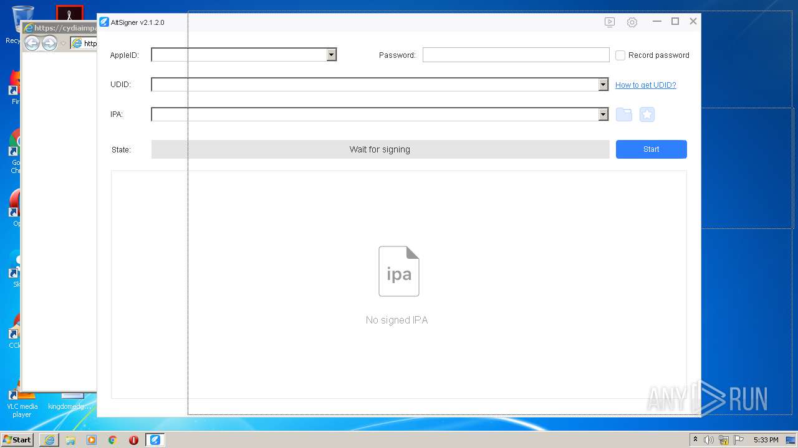Image resolution: width=798 pixels, height=448 pixels.
Task: Click the AltSigner logo in the title bar
Action: click(x=104, y=22)
